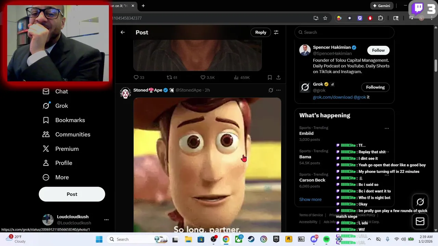Click Show more under What's happening

pos(310,200)
